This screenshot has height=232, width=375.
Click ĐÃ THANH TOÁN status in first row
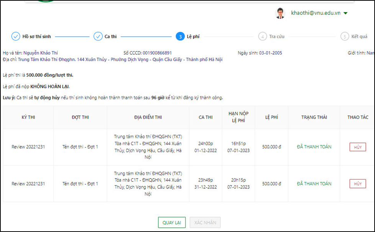[x=314, y=147]
